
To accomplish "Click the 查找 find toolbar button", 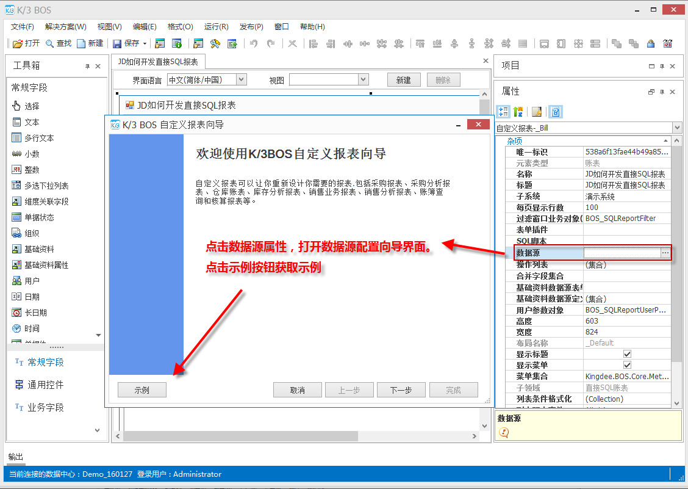I will (59, 43).
